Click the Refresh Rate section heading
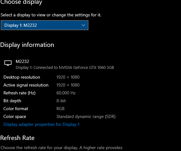Viewport: 181px width, 151px height. click(17, 138)
